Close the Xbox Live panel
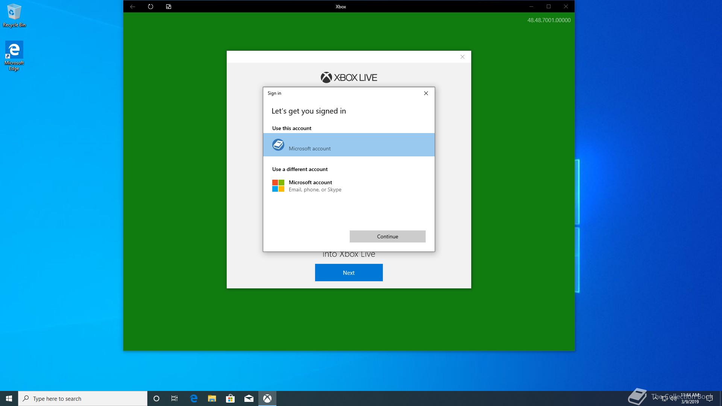The height and width of the screenshot is (406, 722). pos(463,57)
